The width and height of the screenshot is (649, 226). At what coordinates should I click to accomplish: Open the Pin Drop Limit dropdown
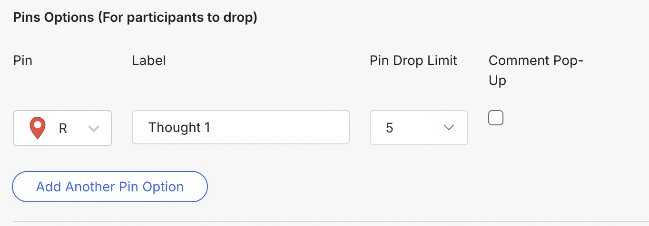tap(419, 128)
